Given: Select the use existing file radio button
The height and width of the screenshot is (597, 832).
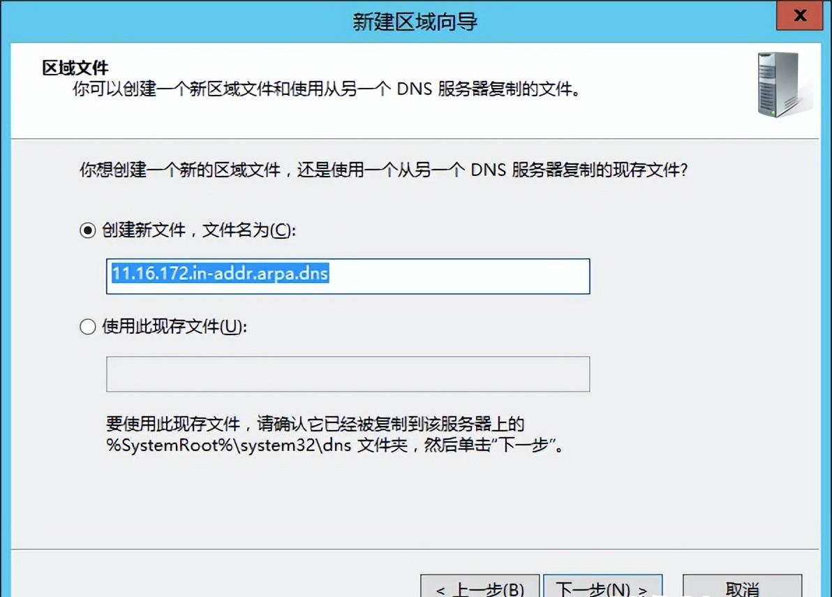Looking at the screenshot, I should (87, 326).
